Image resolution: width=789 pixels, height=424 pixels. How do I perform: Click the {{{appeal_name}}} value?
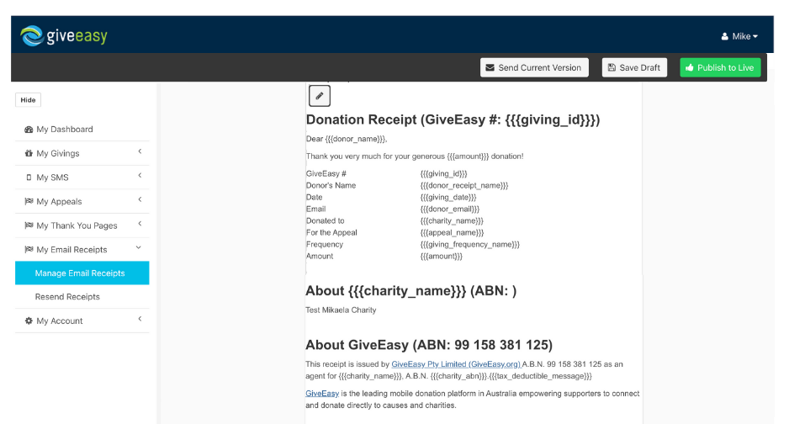tap(452, 232)
